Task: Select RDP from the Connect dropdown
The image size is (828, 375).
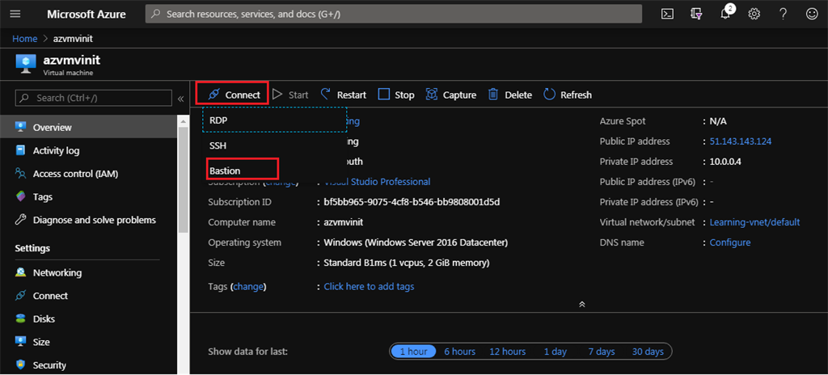Action: pyautogui.click(x=275, y=120)
